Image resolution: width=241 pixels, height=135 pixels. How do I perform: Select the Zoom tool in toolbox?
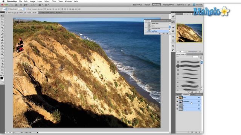point(2,73)
